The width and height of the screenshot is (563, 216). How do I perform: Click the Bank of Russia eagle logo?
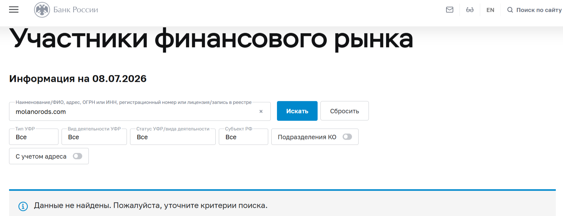coord(42,10)
